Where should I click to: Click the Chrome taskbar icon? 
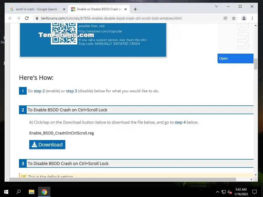coord(44,192)
